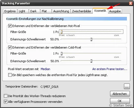
Task: Select the Dark tab
Action: (34, 11)
